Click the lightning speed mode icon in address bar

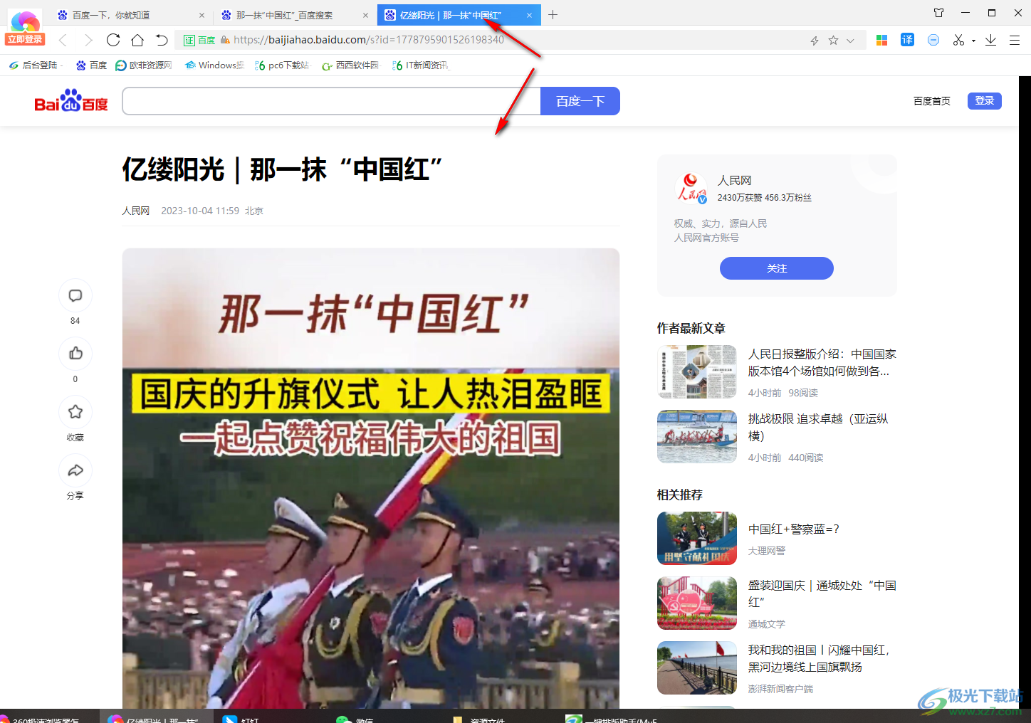tap(815, 41)
